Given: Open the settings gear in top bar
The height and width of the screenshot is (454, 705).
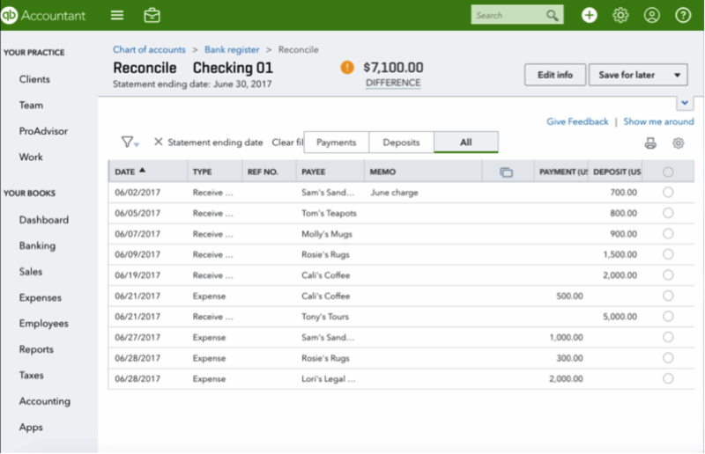Looking at the screenshot, I should coord(620,15).
